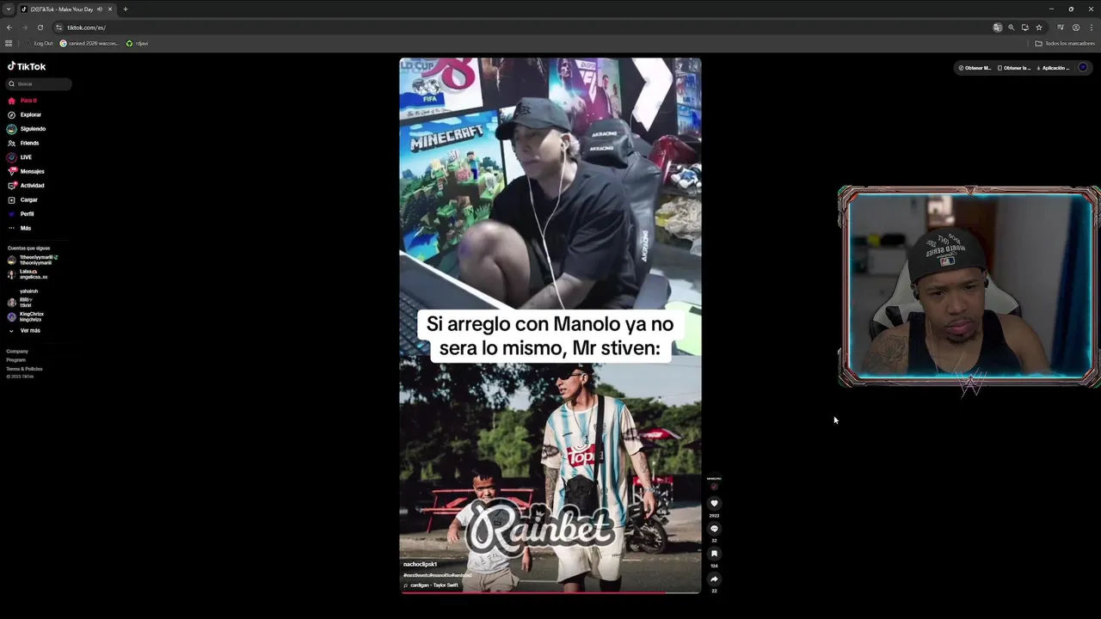Viewport: 1101px width, 619px height.
Task: Open followed account angelicaa..xx
Action: (x=28, y=274)
